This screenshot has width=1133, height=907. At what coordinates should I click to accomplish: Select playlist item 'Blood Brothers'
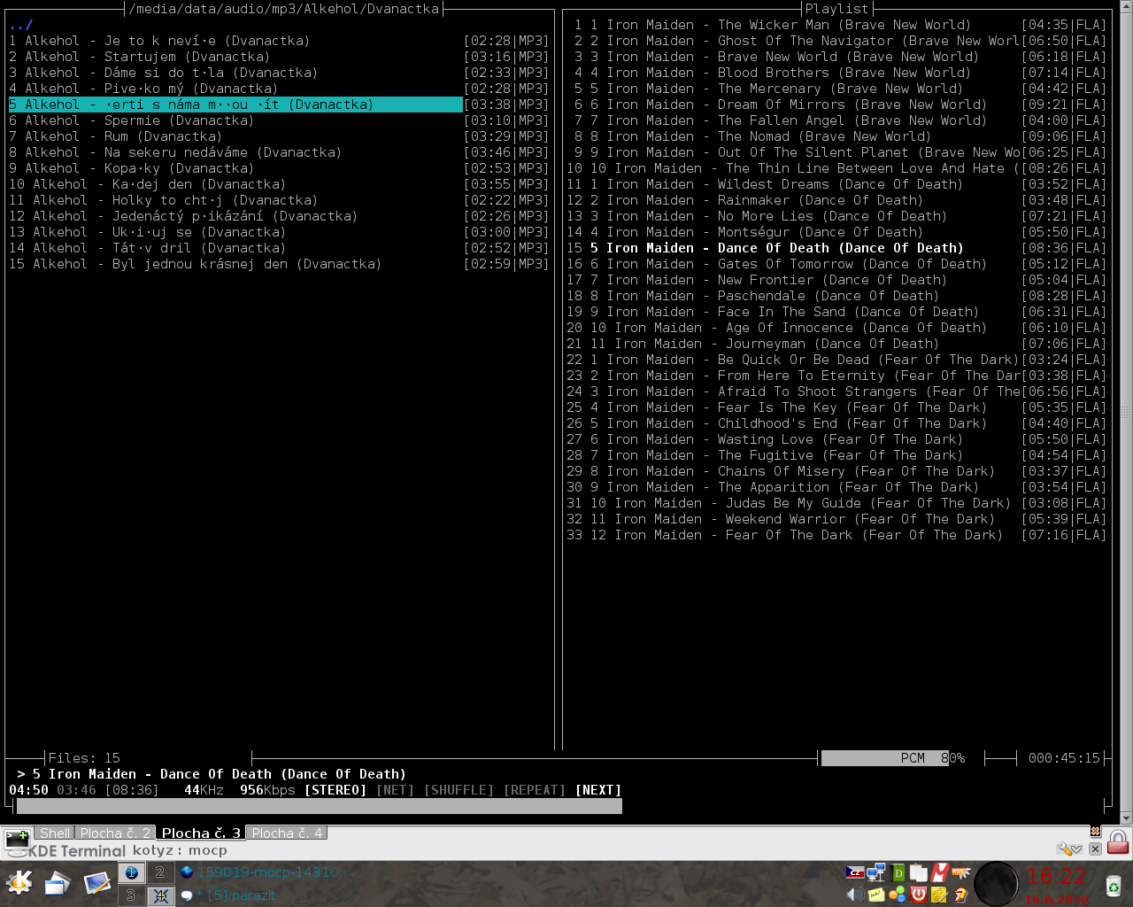836,73
